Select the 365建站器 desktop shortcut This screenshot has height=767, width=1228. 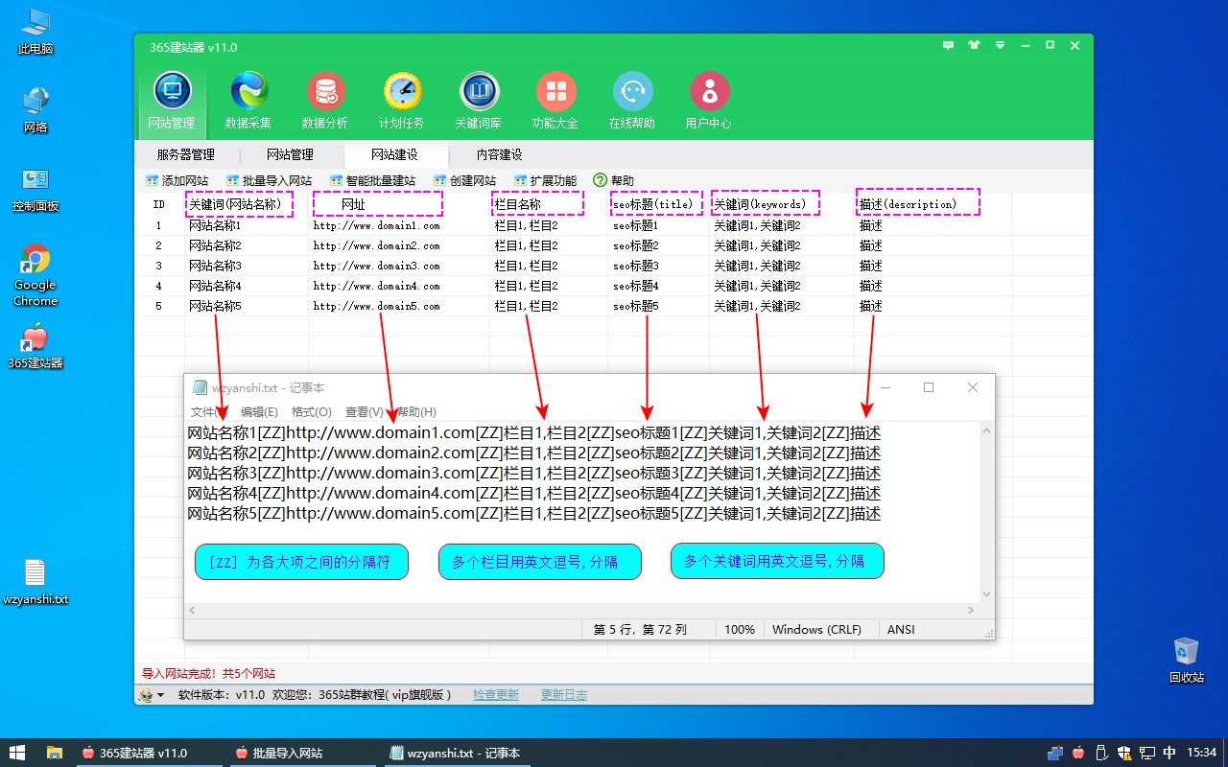[35, 347]
